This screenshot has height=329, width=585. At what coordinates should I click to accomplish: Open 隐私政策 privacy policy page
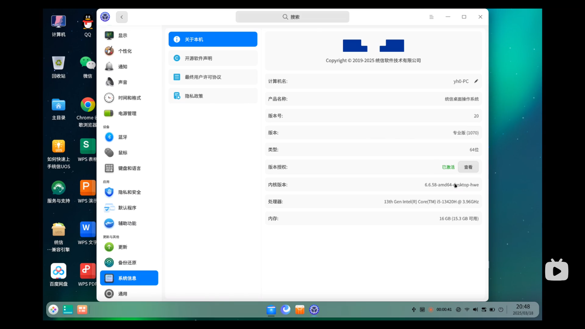click(x=213, y=96)
